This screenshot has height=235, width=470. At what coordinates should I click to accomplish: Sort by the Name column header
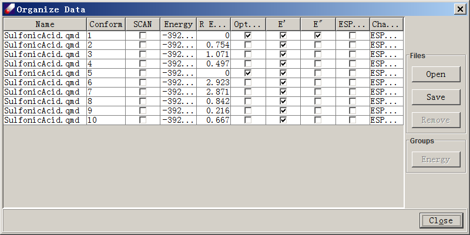45,24
